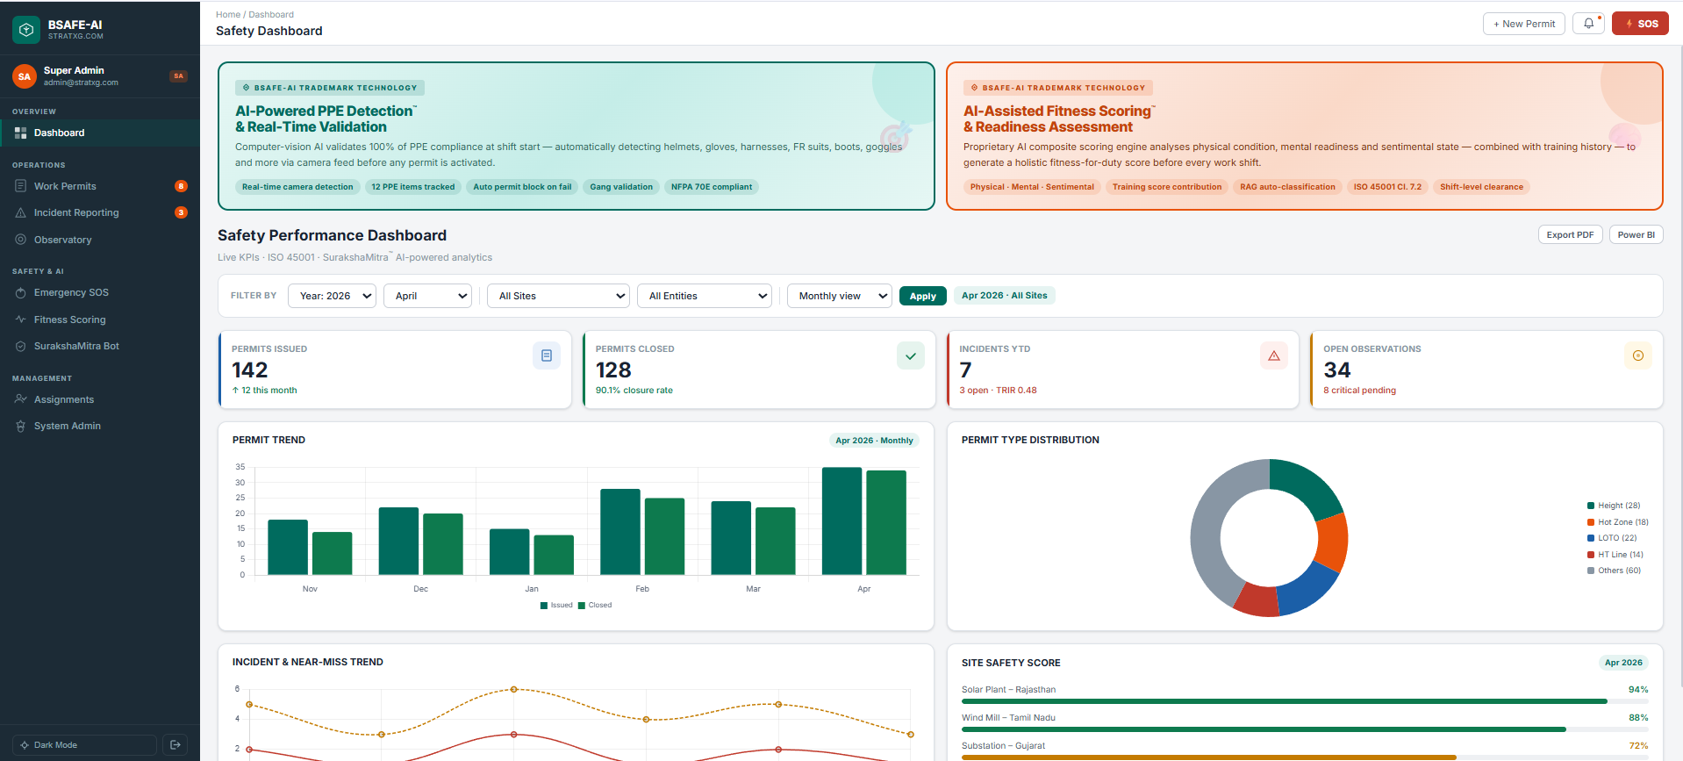Go to Incident Reporting page
The height and width of the screenshot is (761, 1683).
100,212
